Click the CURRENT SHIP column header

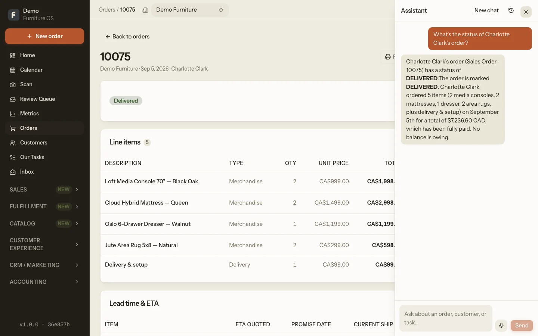373,324
